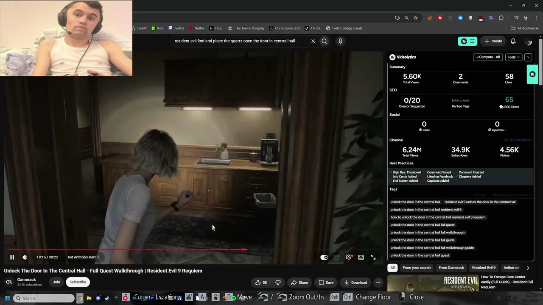Open File Explorer from the taskbar

click(89, 298)
